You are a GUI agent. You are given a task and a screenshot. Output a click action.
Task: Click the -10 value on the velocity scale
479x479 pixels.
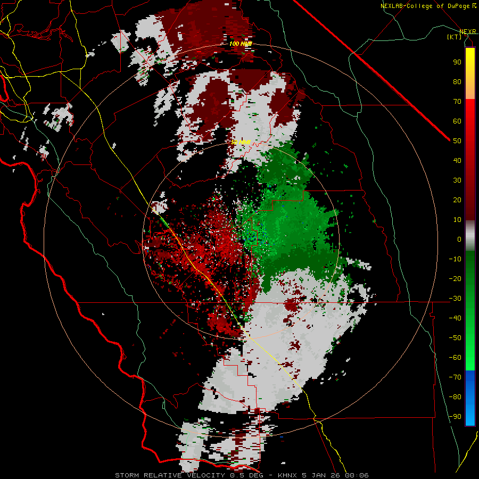[x=455, y=259]
